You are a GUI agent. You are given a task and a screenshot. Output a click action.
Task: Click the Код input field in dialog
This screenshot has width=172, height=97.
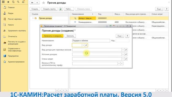pyautogui.click(x=123, y=41)
